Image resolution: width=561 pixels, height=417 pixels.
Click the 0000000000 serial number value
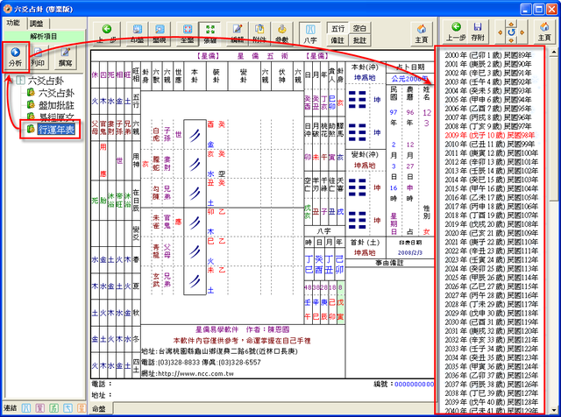pyautogui.click(x=414, y=384)
